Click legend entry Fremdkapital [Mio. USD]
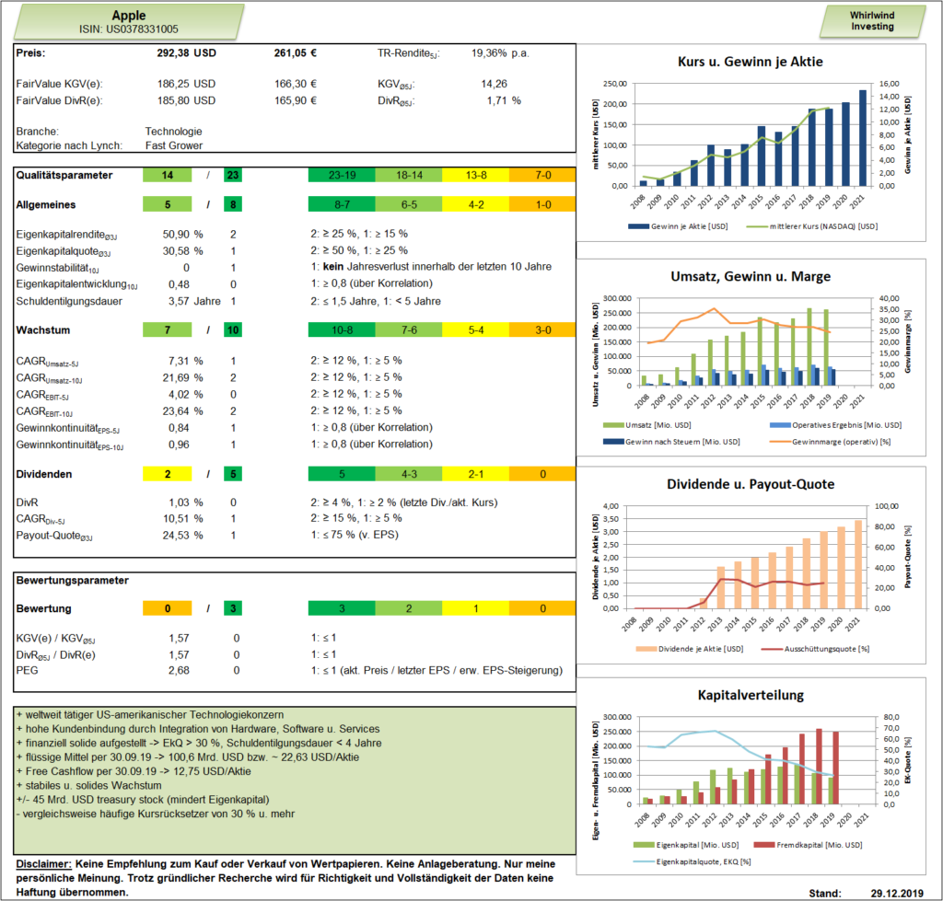The image size is (943, 901). click(x=809, y=845)
